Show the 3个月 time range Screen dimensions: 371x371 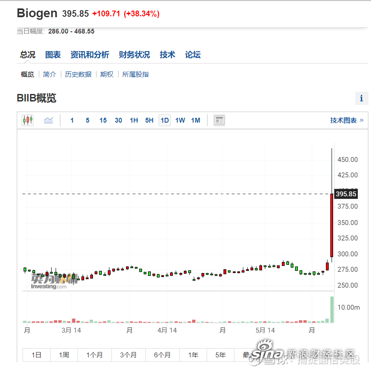[128, 355]
